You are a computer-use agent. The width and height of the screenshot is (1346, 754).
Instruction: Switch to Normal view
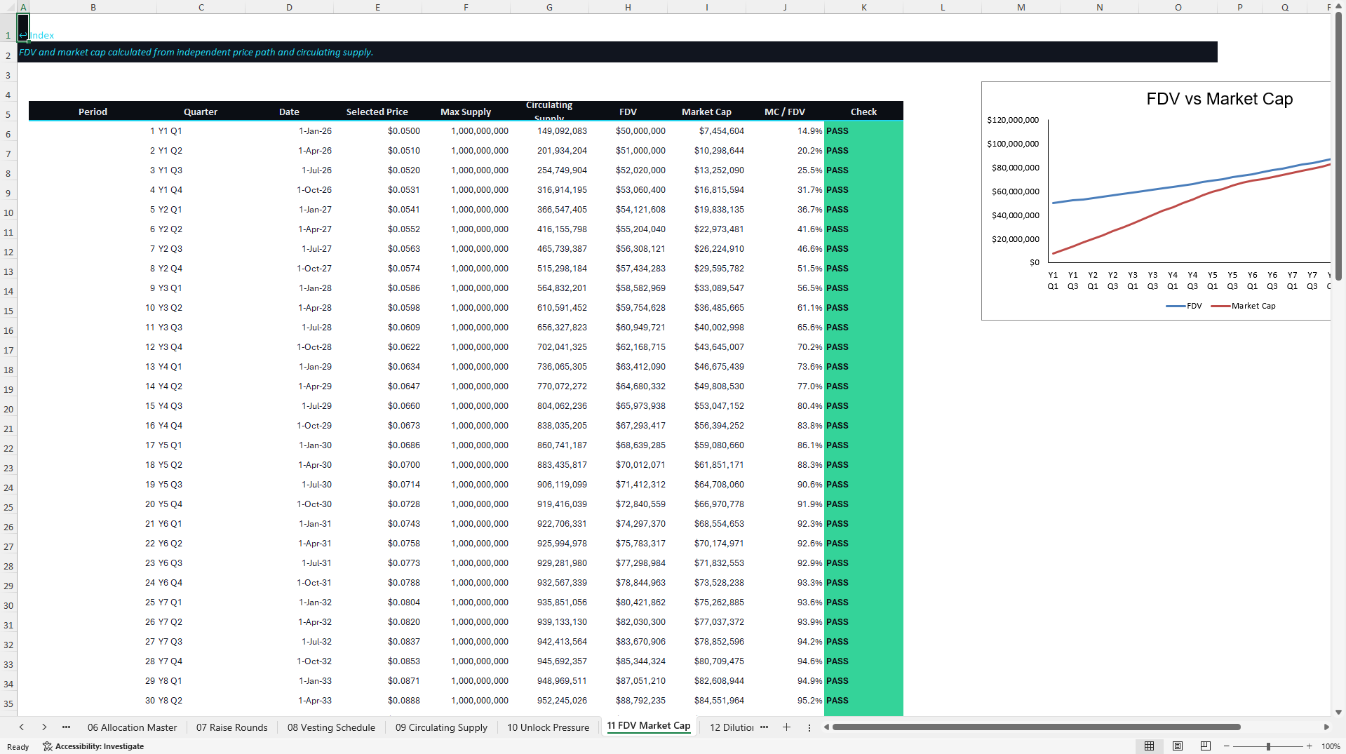[x=1149, y=746]
